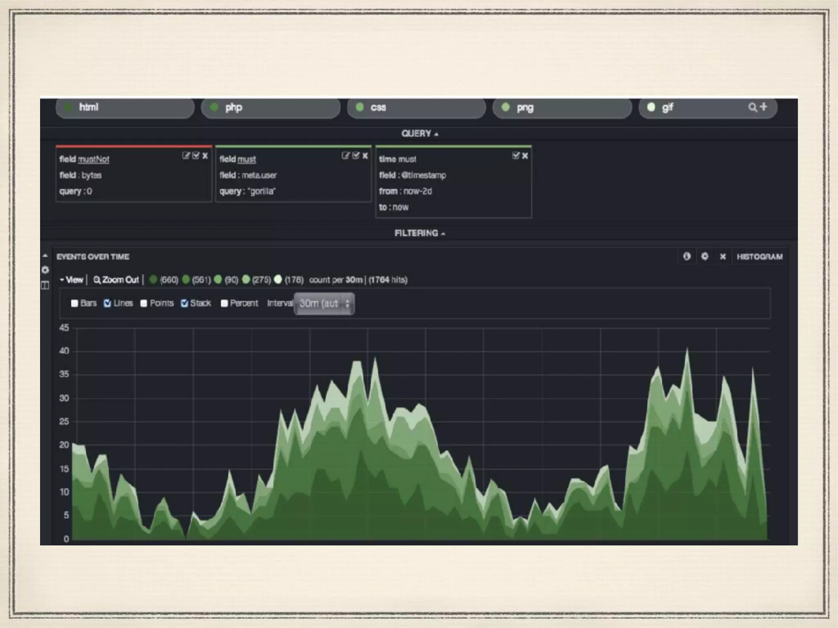Collapse the QUERY section
Image resolution: width=838 pixels, height=628 pixels.
click(419, 134)
